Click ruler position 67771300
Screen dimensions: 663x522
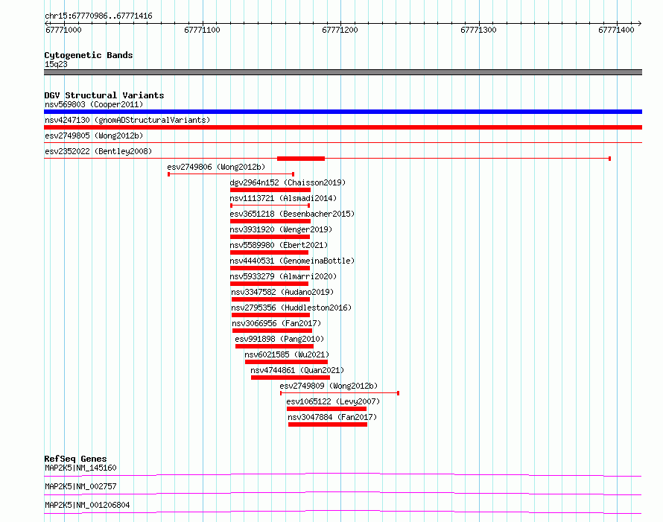pyautogui.click(x=478, y=30)
